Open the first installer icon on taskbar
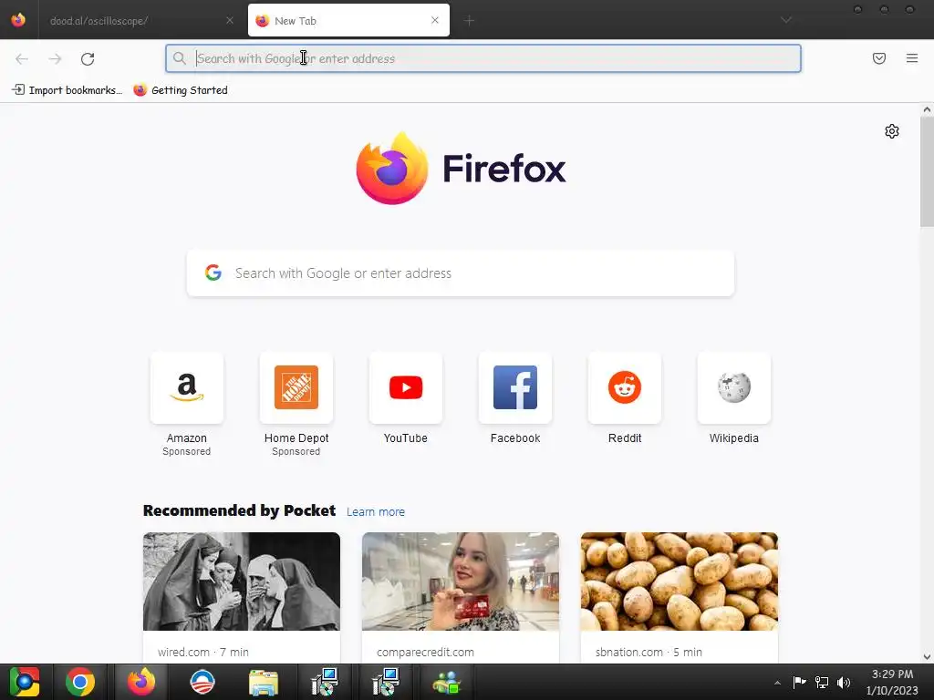 pyautogui.click(x=325, y=682)
